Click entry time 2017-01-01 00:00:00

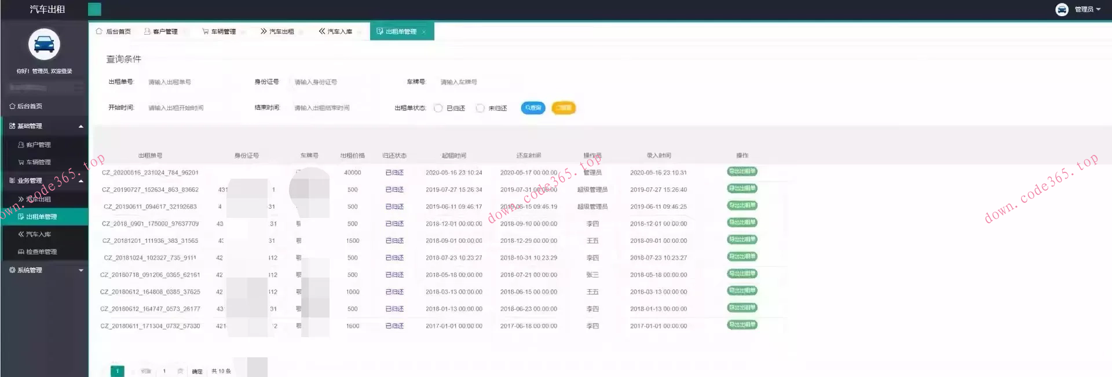[x=659, y=326]
